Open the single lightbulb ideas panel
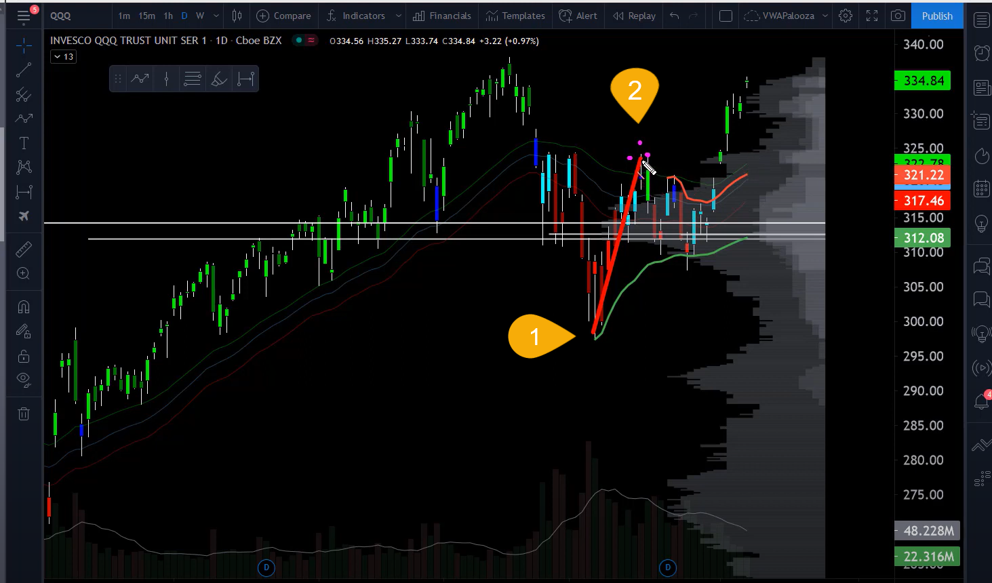The height and width of the screenshot is (583, 992). (x=981, y=222)
